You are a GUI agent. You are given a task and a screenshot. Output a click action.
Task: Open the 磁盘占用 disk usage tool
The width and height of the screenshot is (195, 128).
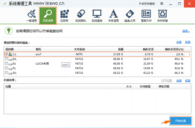(130, 16)
